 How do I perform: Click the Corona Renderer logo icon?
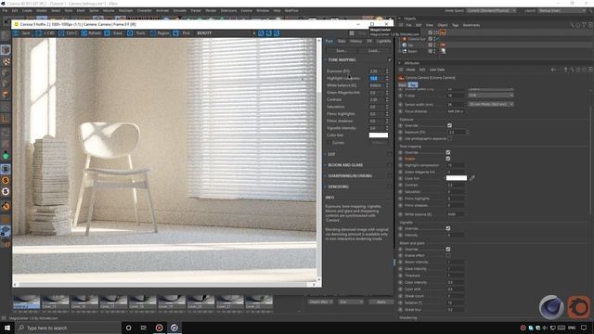click(x=578, y=306)
